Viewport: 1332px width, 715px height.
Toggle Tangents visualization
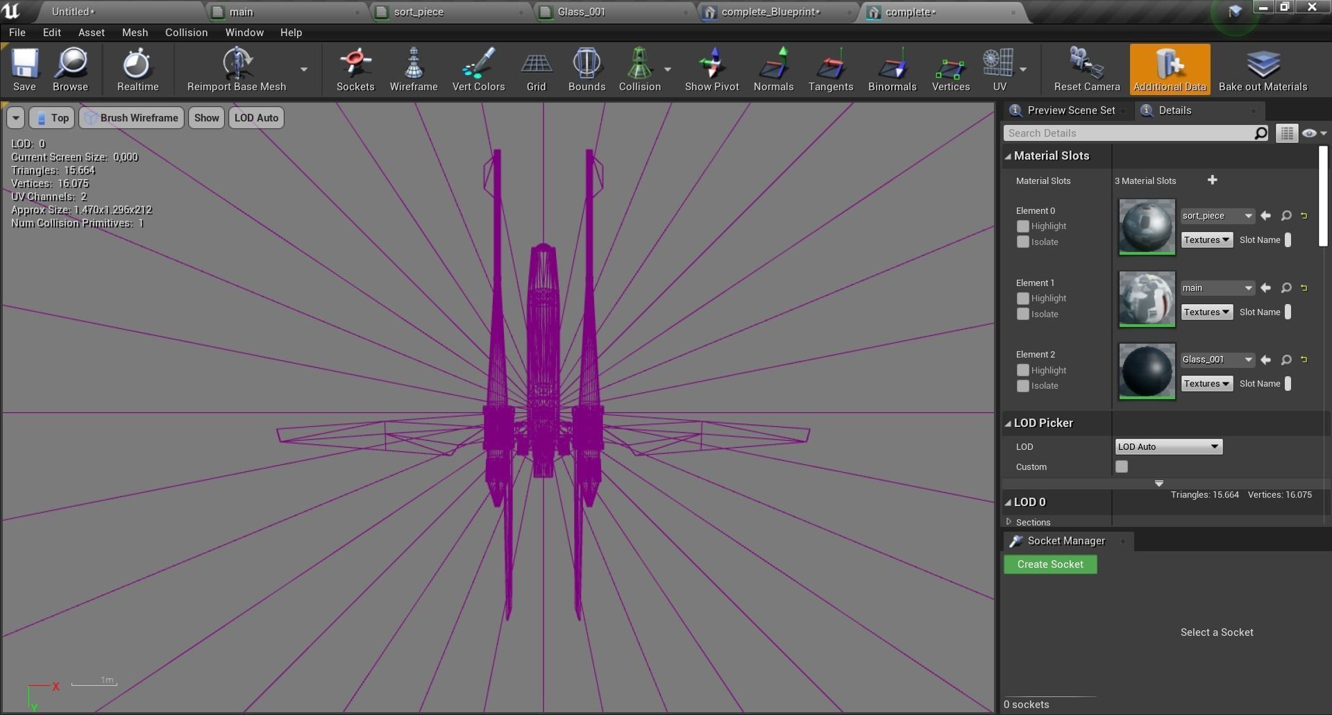pos(830,69)
